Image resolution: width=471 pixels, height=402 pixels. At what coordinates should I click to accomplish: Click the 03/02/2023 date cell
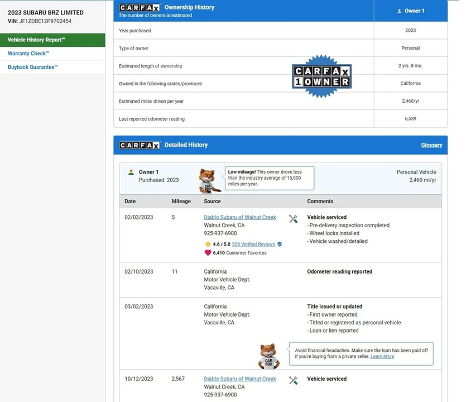click(139, 307)
